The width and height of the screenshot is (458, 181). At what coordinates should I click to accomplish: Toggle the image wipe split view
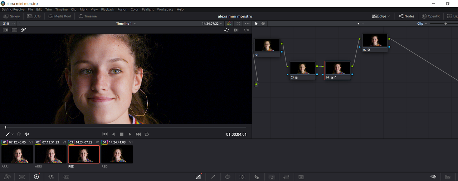(5, 30)
